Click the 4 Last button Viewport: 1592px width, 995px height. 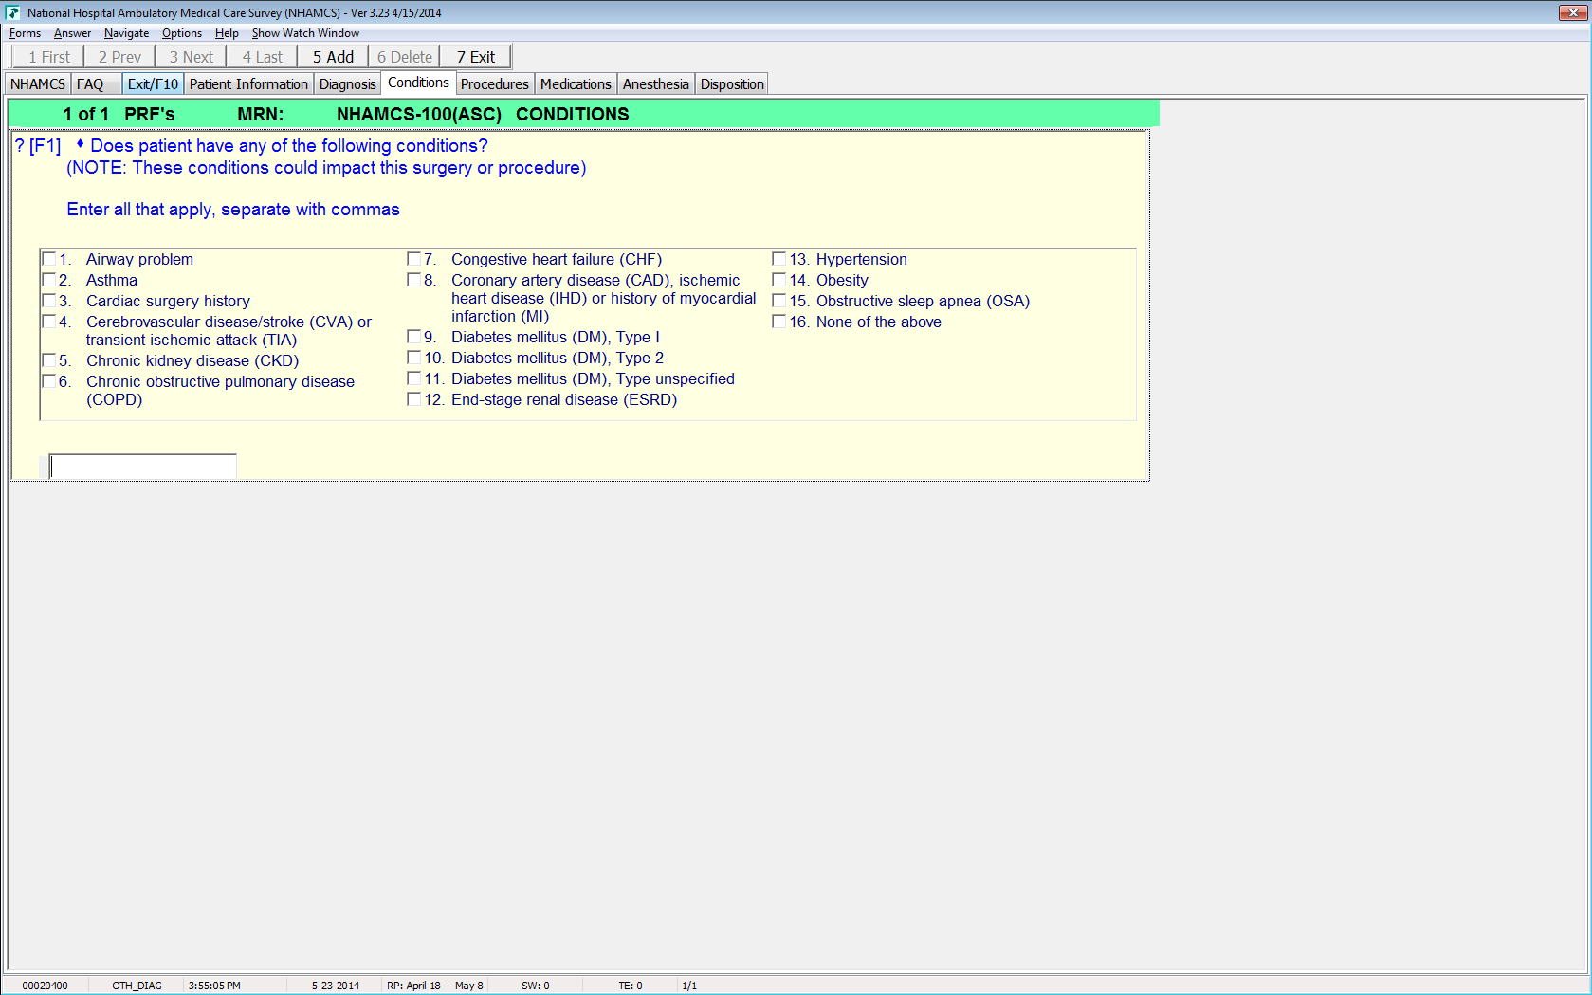[x=262, y=57]
